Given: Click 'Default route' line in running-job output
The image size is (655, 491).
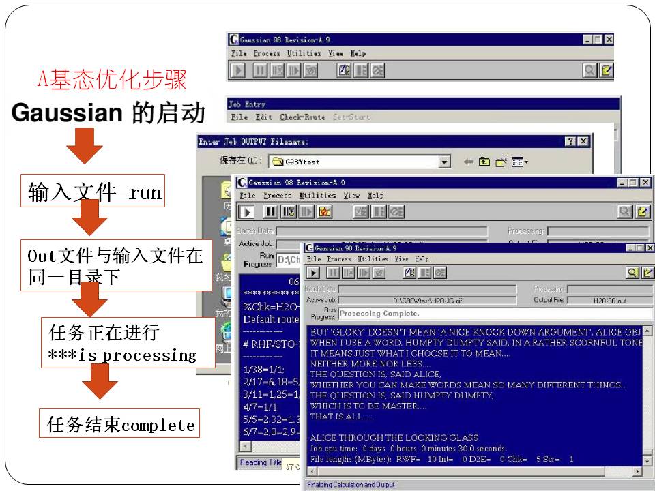Looking at the screenshot, I should pyautogui.click(x=271, y=319).
